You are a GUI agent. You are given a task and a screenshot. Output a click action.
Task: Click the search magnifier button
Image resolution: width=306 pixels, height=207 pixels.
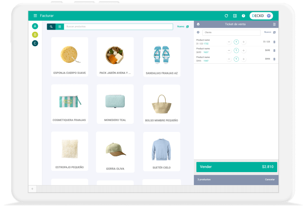pyautogui.click(x=51, y=27)
